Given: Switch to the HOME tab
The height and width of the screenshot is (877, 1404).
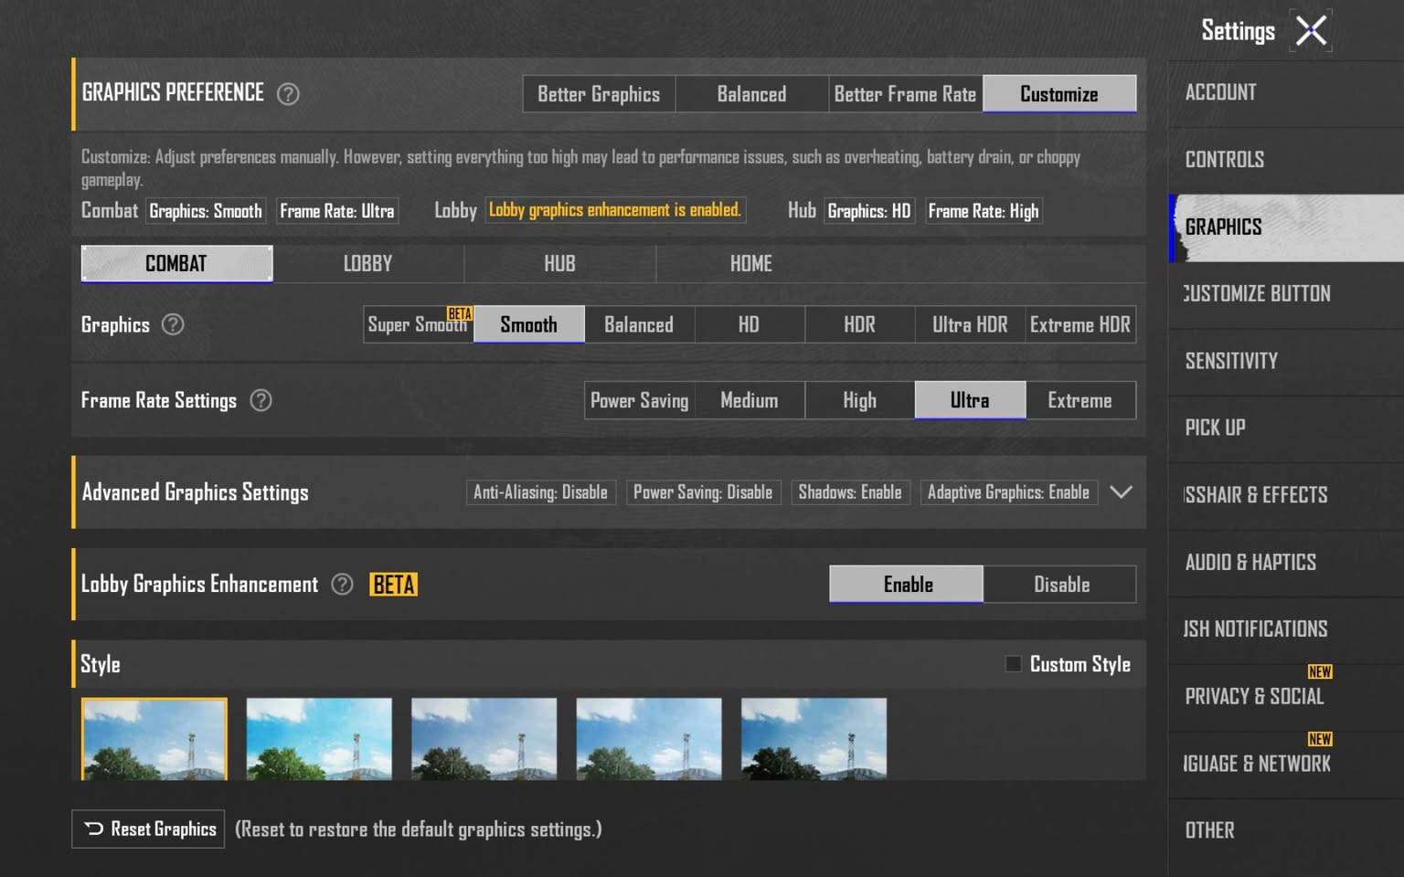Looking at the screenshot, I should tap(751, 264).
